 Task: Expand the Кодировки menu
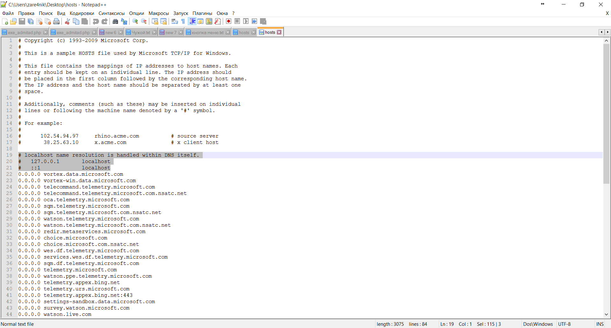coord(82,13)
